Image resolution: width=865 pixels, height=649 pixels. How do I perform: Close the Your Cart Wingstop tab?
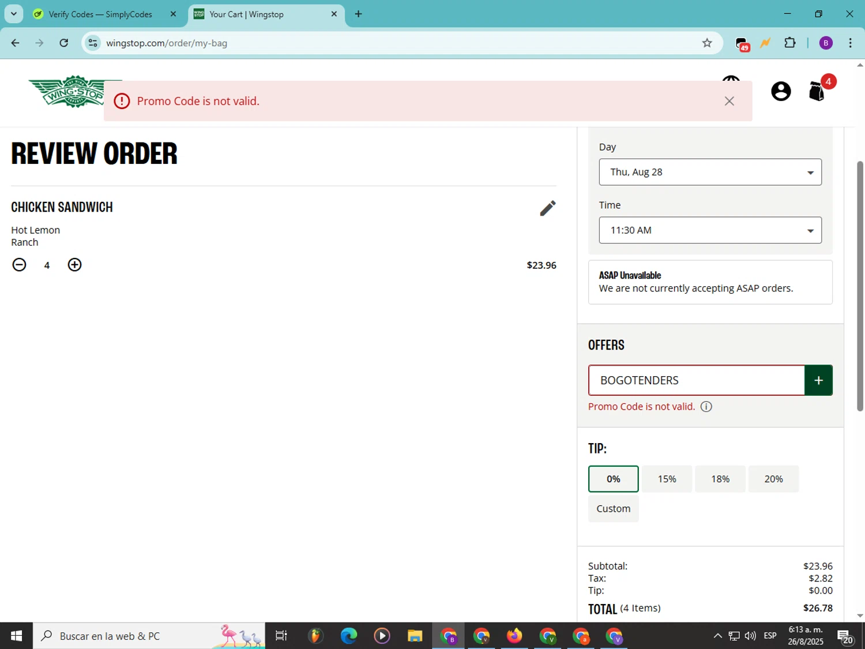click(x=334, y=14)
